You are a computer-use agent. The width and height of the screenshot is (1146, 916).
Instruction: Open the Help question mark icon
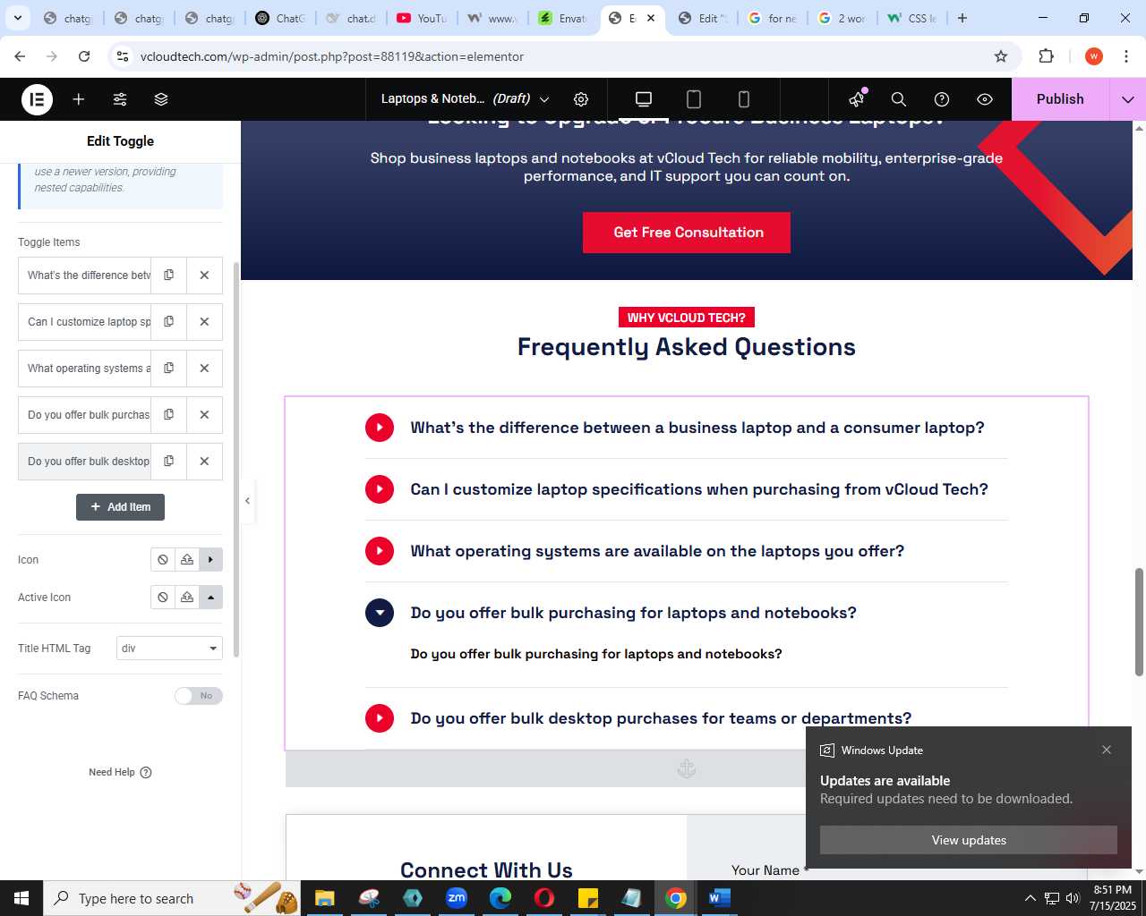[x=942, y=99]
